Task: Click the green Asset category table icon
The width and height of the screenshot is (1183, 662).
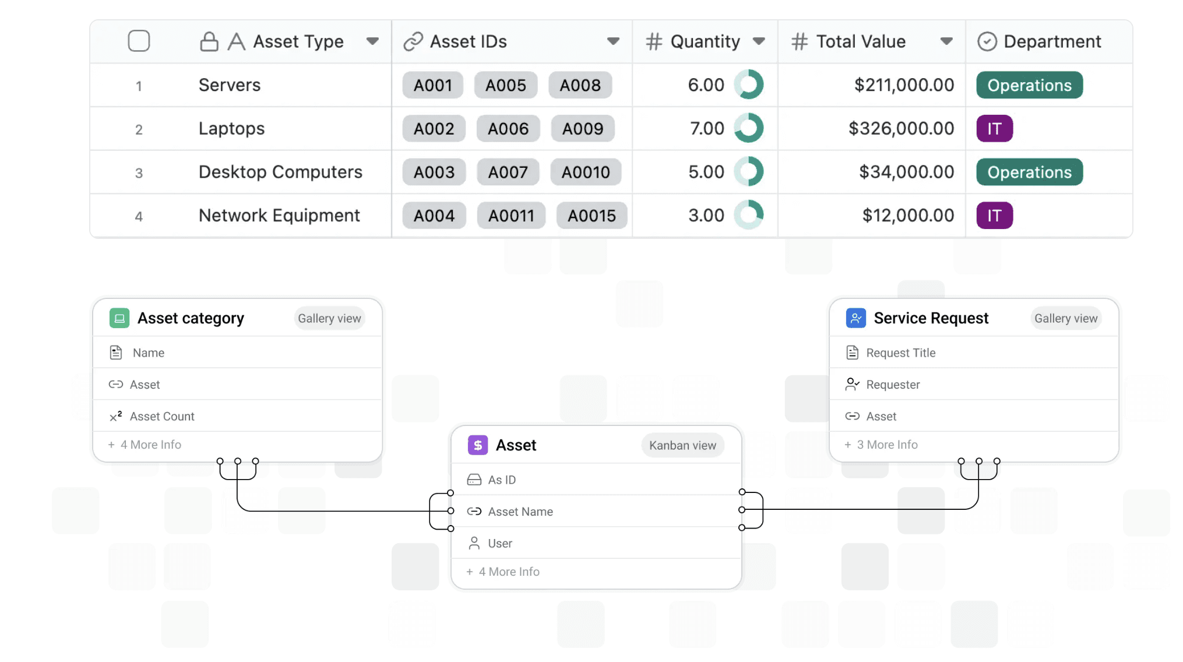Action: (119, 318)
